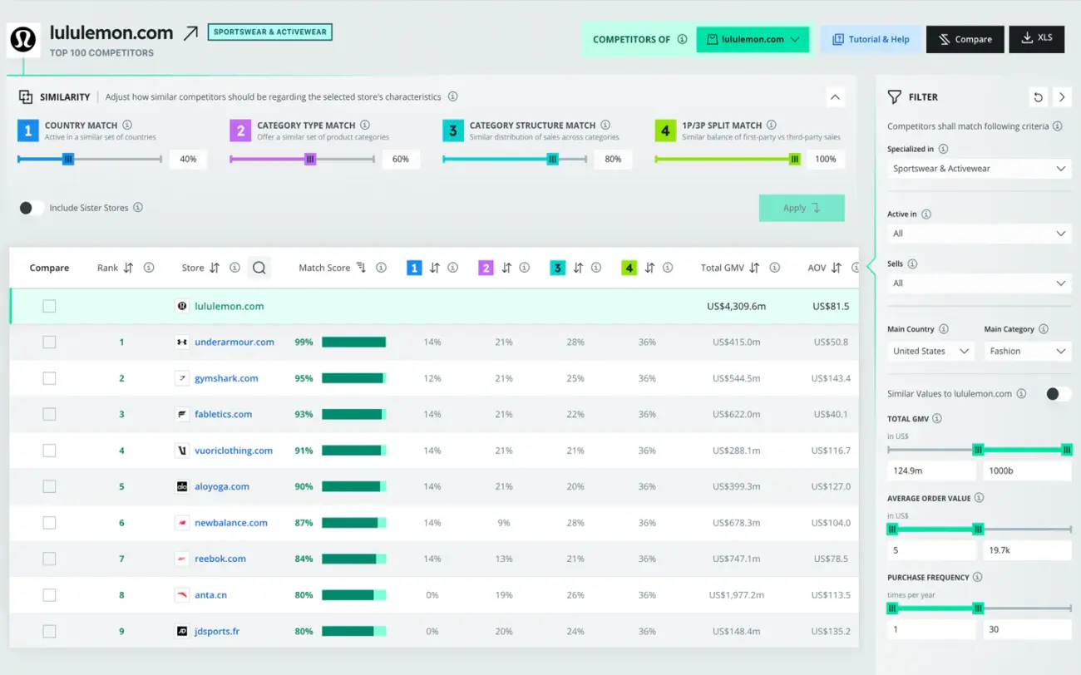Click info icon beside Match Score header
Image resolution: width=1081 pixels, height=675 pixels.
tap(381, 268)
